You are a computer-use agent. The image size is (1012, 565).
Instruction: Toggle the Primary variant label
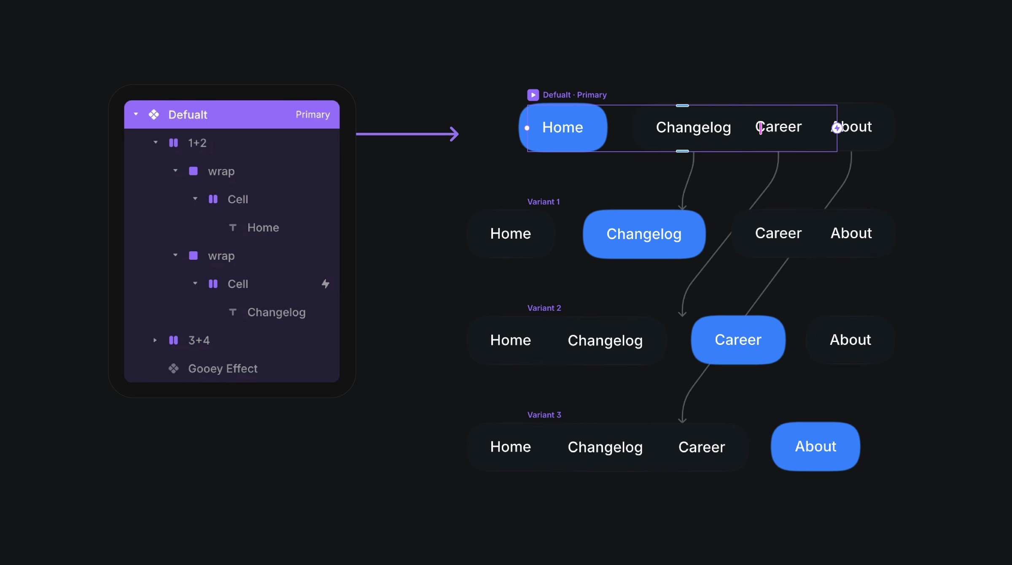click(x=313, y=113)
